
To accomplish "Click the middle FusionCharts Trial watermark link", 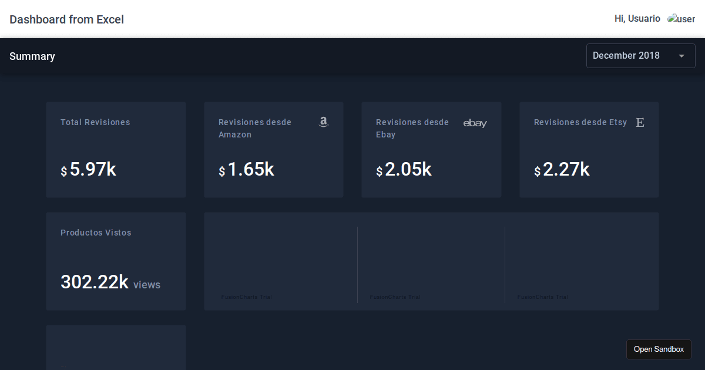I will pos(395,297).
